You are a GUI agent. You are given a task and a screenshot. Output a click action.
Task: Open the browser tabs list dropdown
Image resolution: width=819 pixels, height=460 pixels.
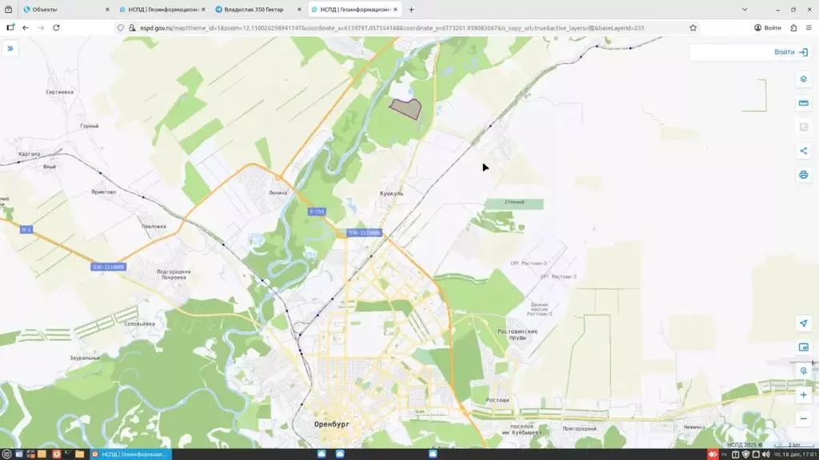pyautogui.click(x=745, y=10)
